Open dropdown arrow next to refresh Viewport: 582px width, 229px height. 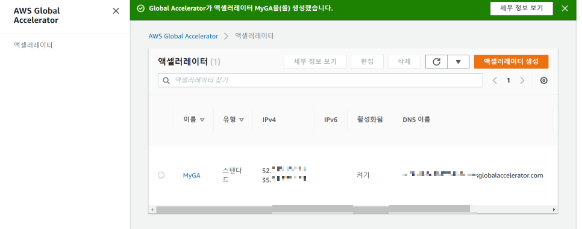[458, 62]
